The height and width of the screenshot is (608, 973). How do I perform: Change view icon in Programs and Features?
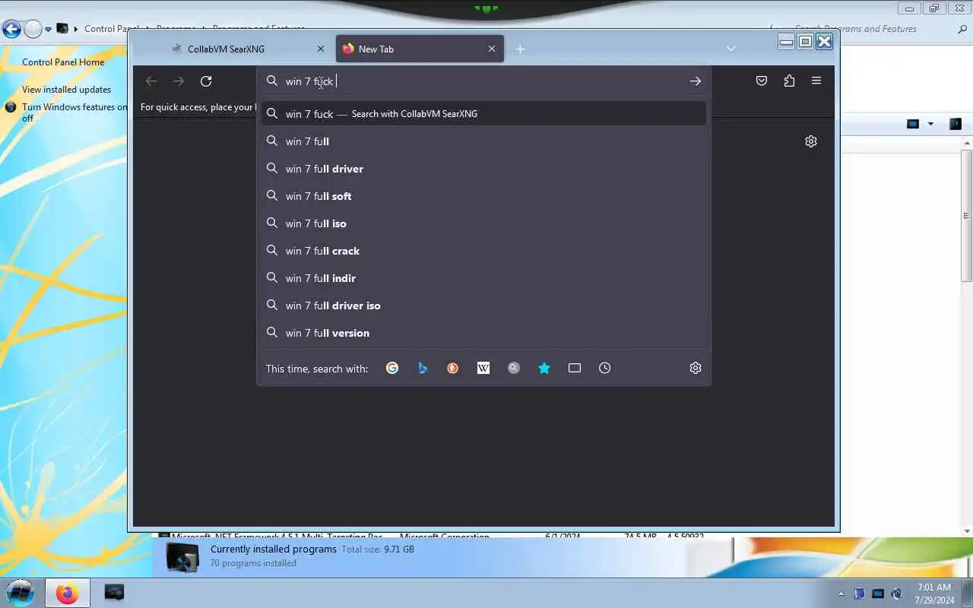pyautogui.click(x=913, y=124)
